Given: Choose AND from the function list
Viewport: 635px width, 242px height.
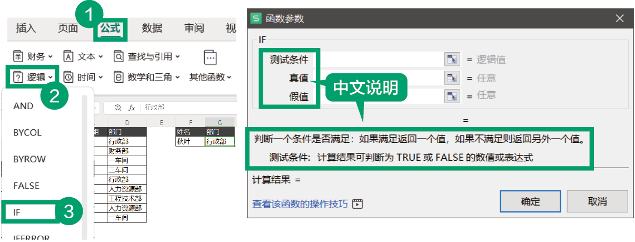Looking at the screenshot, I should tap(23, 106).
